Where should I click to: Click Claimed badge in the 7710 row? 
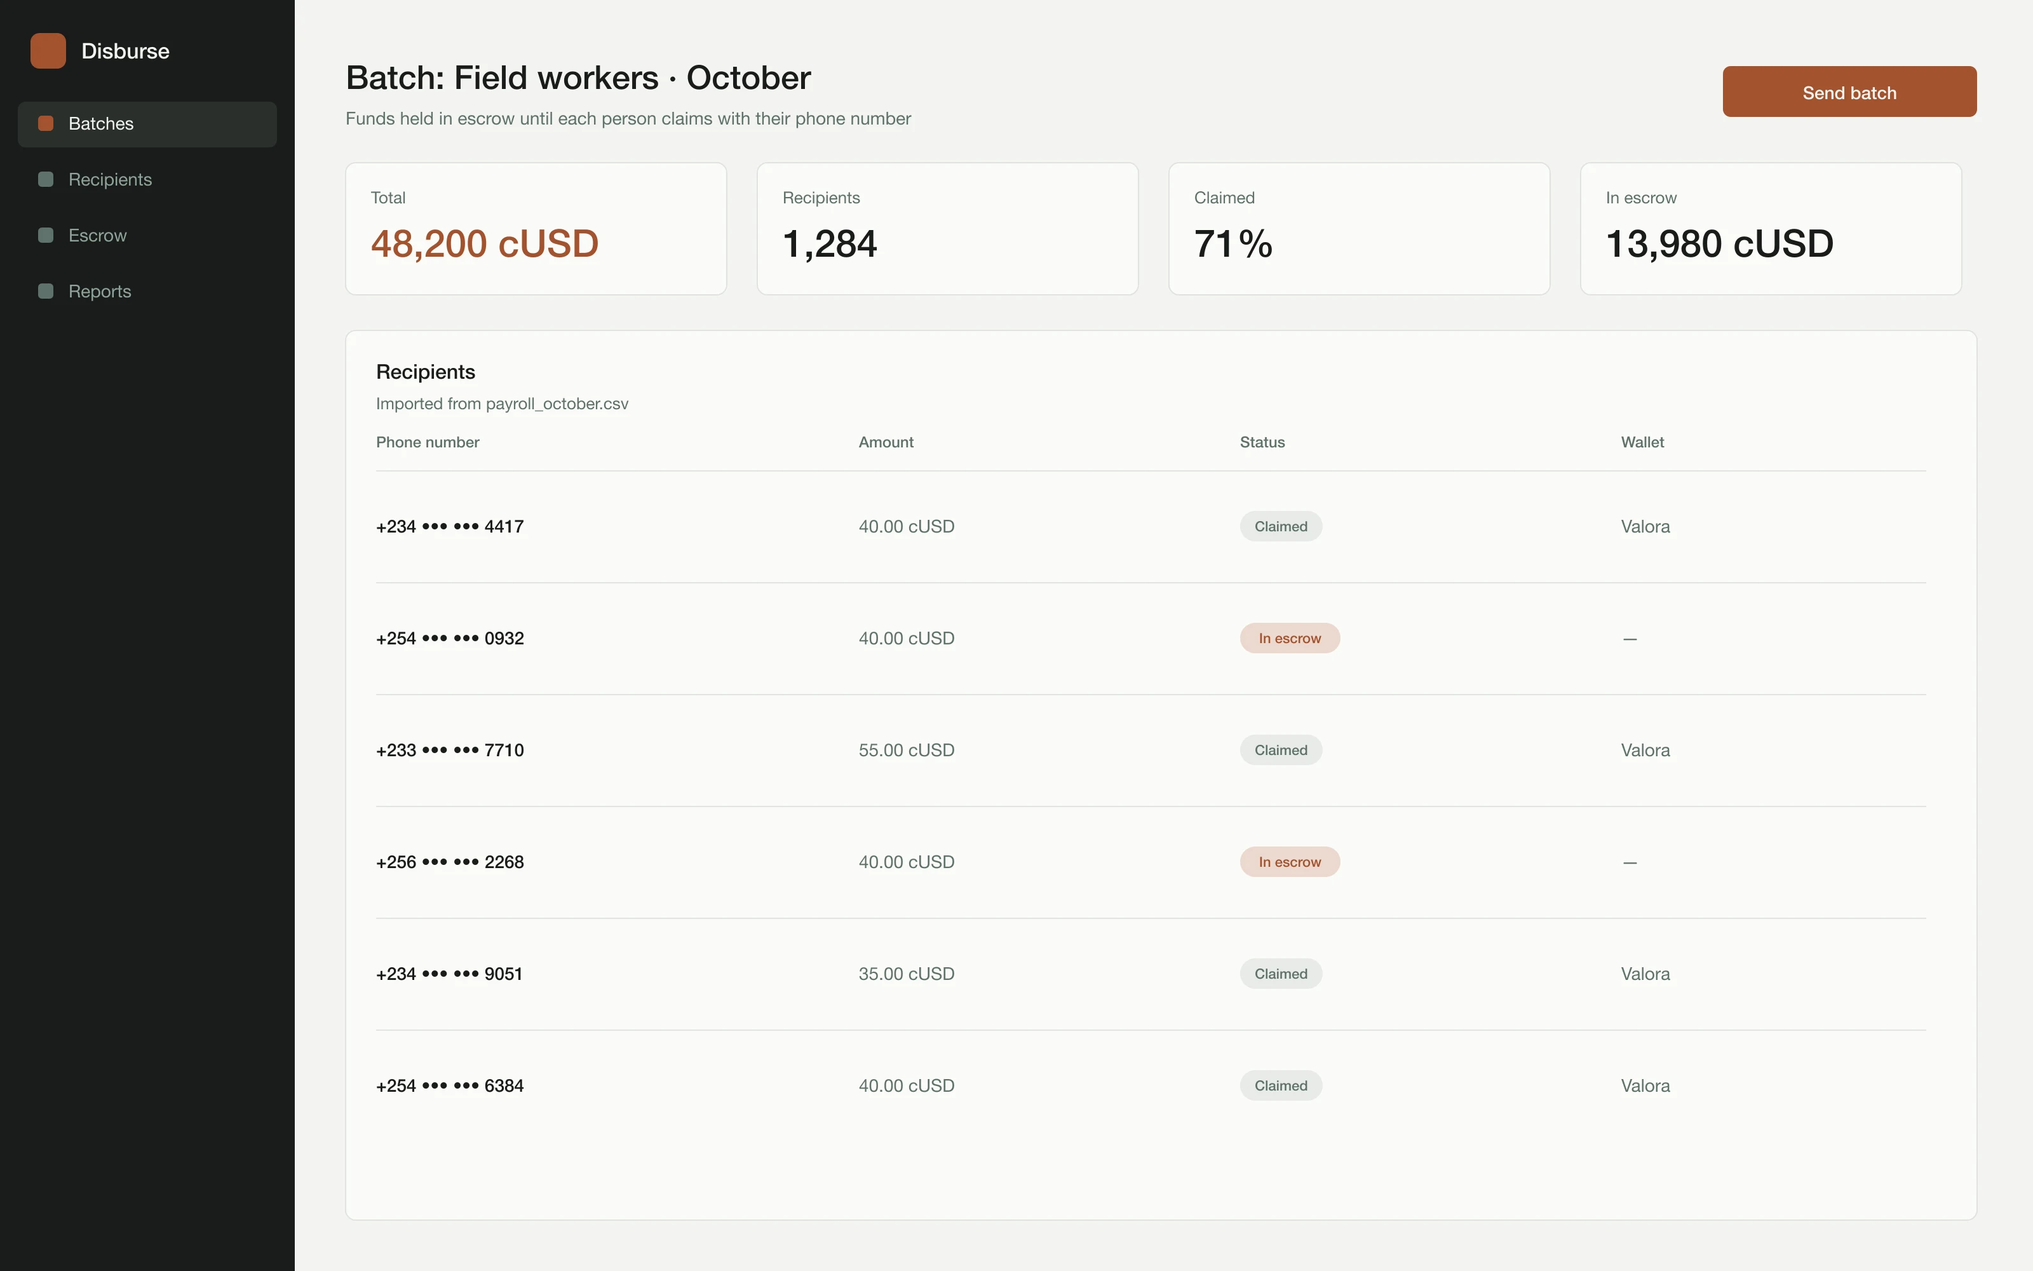tap(1281, 750)
